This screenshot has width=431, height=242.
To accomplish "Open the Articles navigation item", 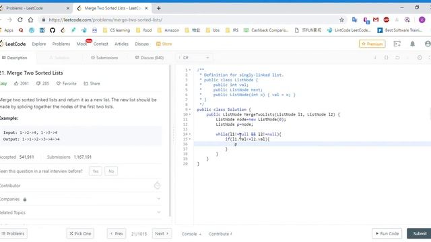I will tap(121, 44).
